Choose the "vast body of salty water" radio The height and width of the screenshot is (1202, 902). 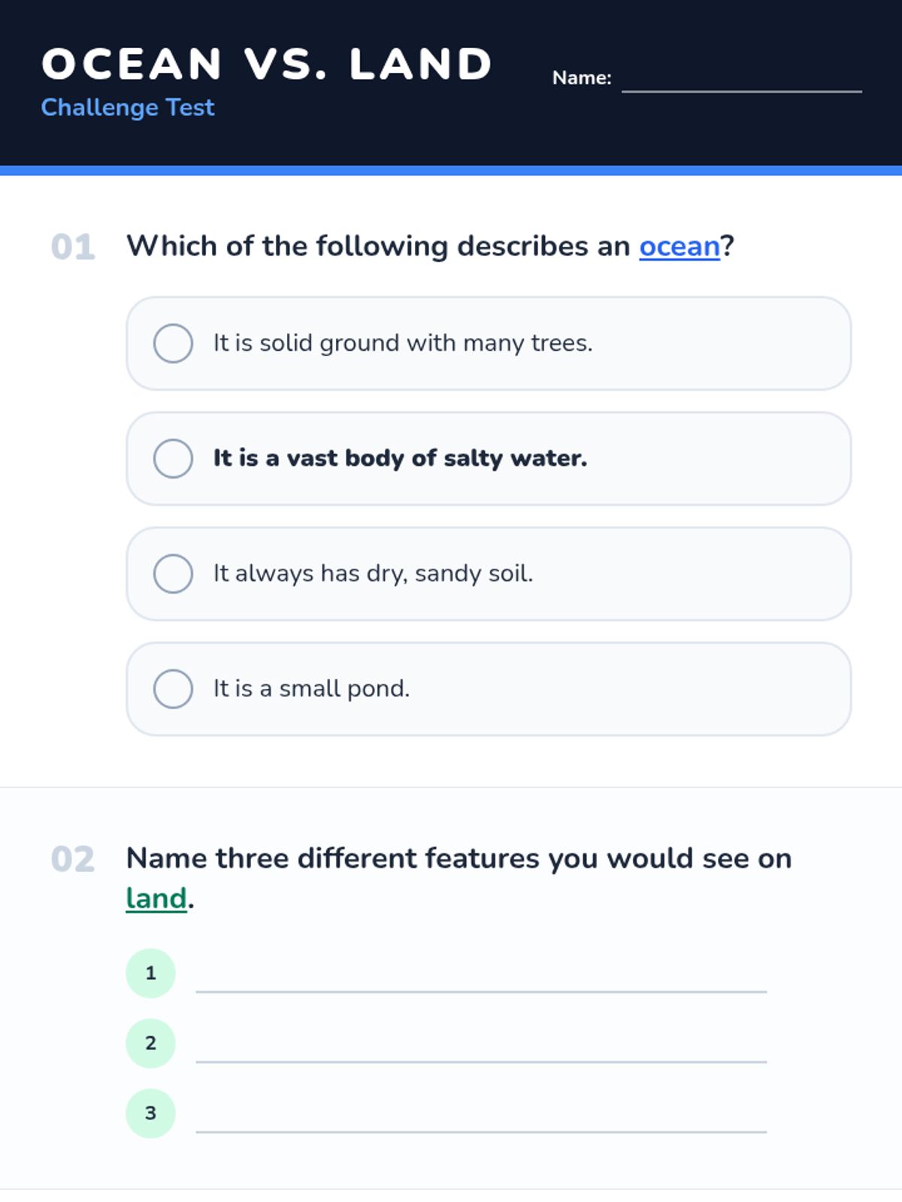pyautogui.click(x=173, y=458)
